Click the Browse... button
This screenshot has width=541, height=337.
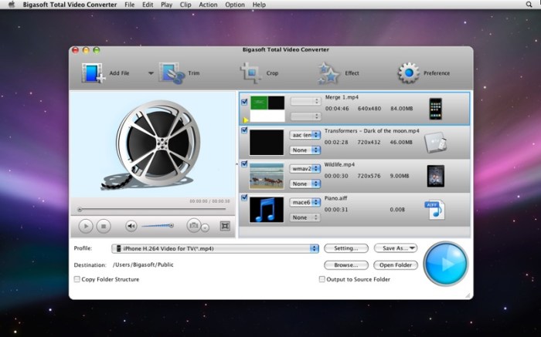(x=345, y=265)
